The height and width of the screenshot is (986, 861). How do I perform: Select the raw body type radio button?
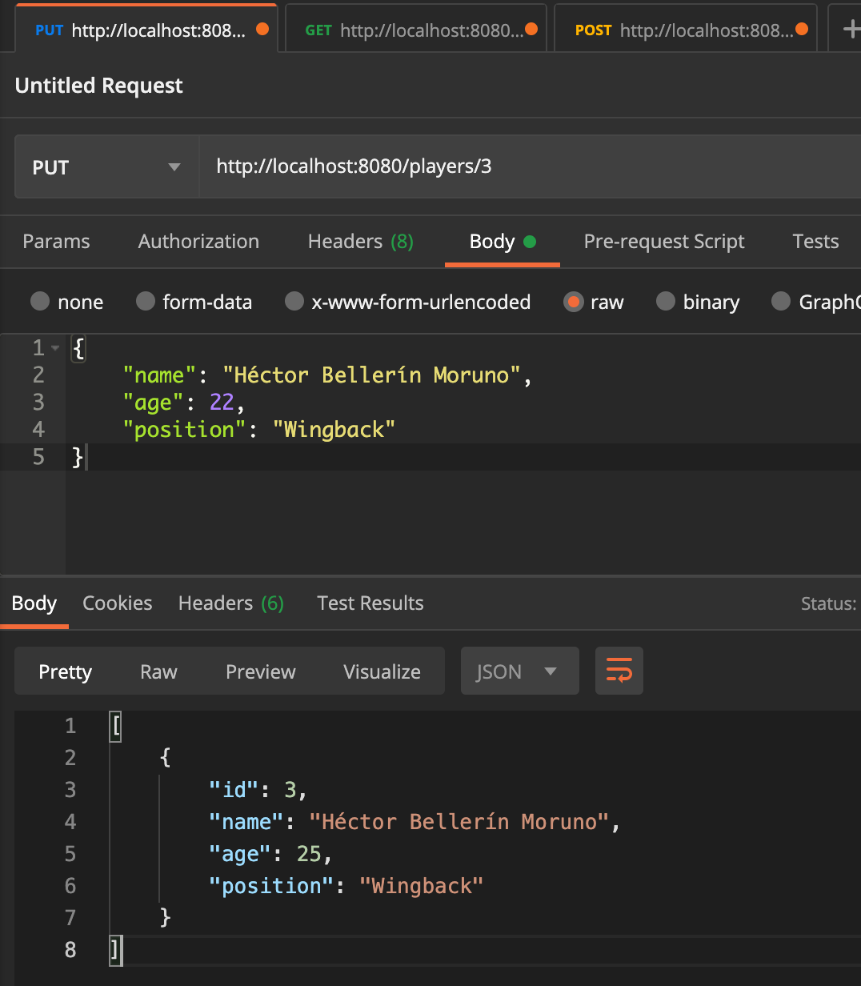pyautogui.click(x=573, y=302)
